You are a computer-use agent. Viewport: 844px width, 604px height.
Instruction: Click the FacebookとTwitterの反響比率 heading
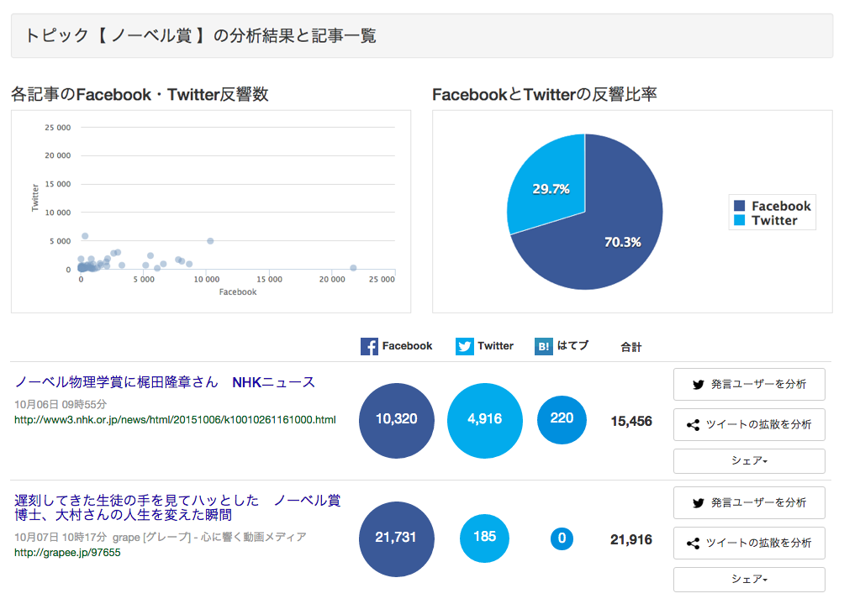click(x=544, y=94)
